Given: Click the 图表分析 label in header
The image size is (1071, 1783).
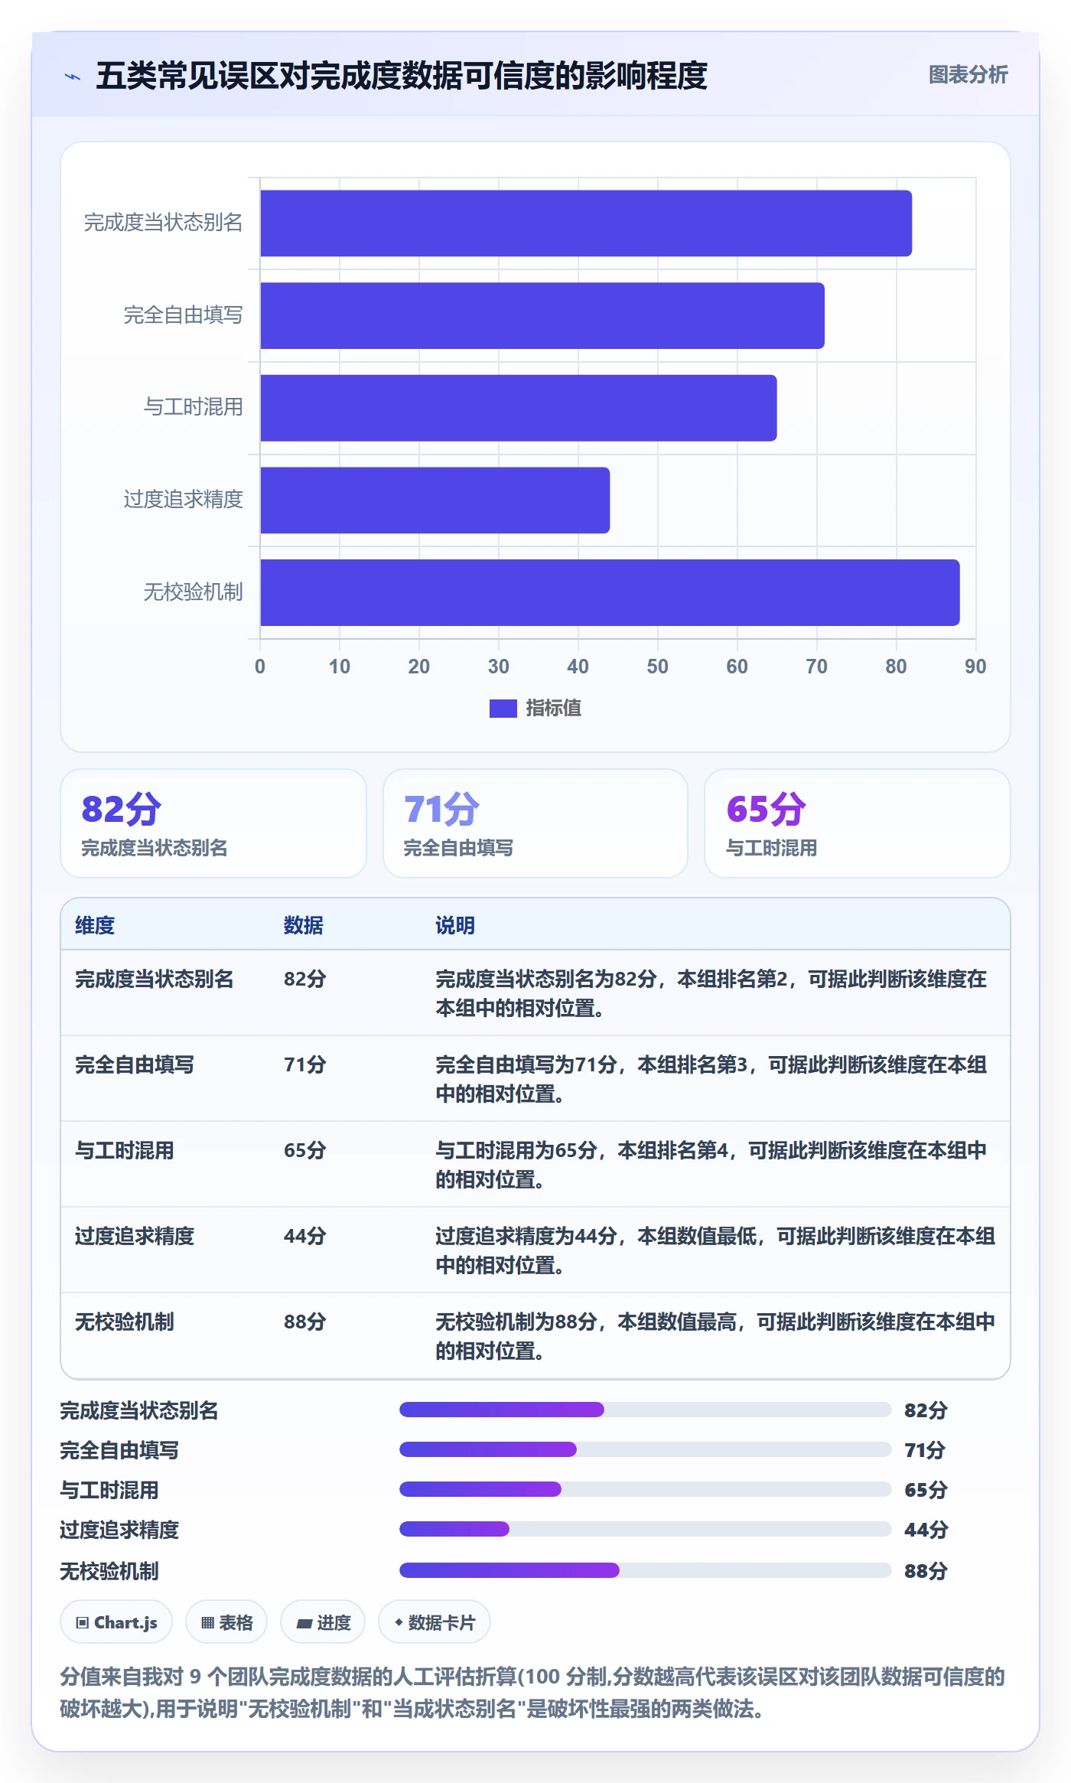Looking at the screenshot, I should (968, 75).
